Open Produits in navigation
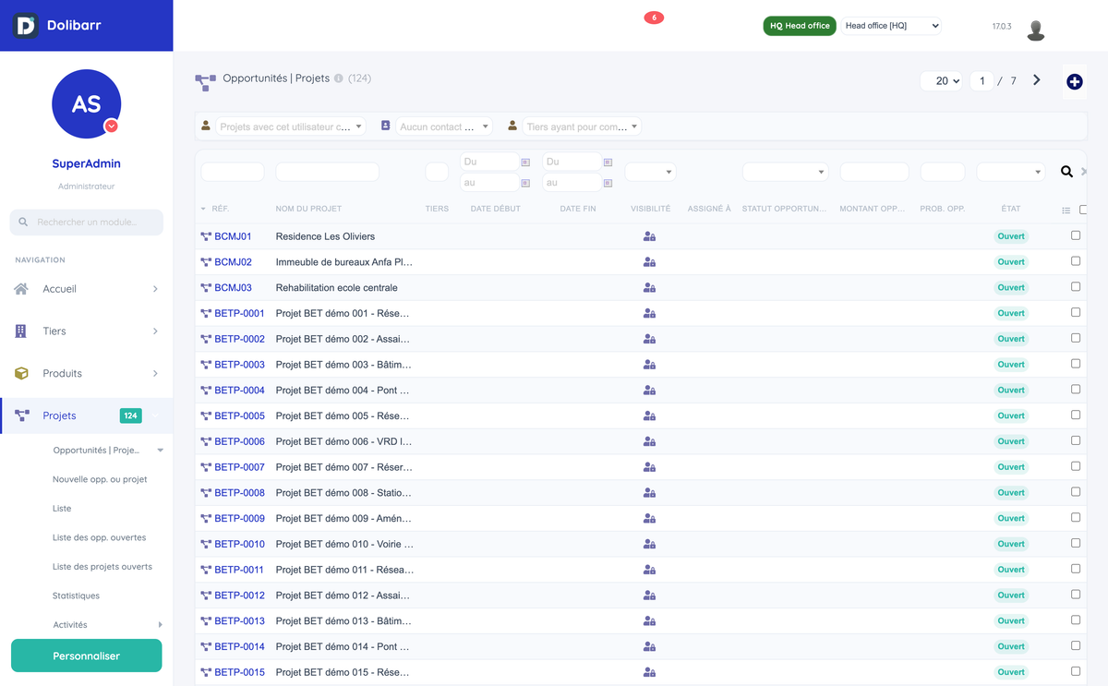The width and height of the screenshot is (1108, 686). [x=87, y=374]
